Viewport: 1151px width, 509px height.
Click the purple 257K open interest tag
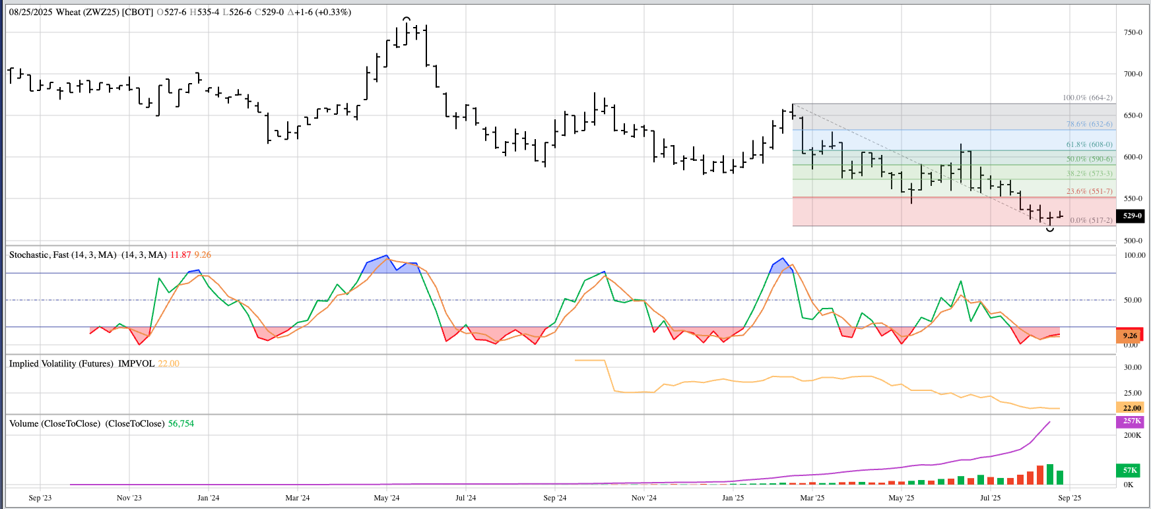[1130, 421]
